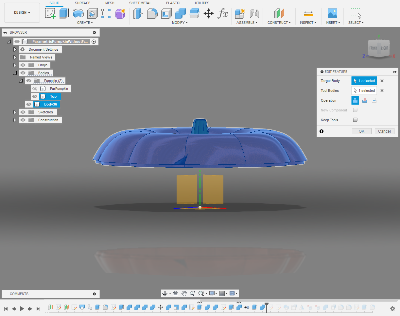Click the FRONT face of the ViewCube

pyautogui.click(x=373, y=48)
